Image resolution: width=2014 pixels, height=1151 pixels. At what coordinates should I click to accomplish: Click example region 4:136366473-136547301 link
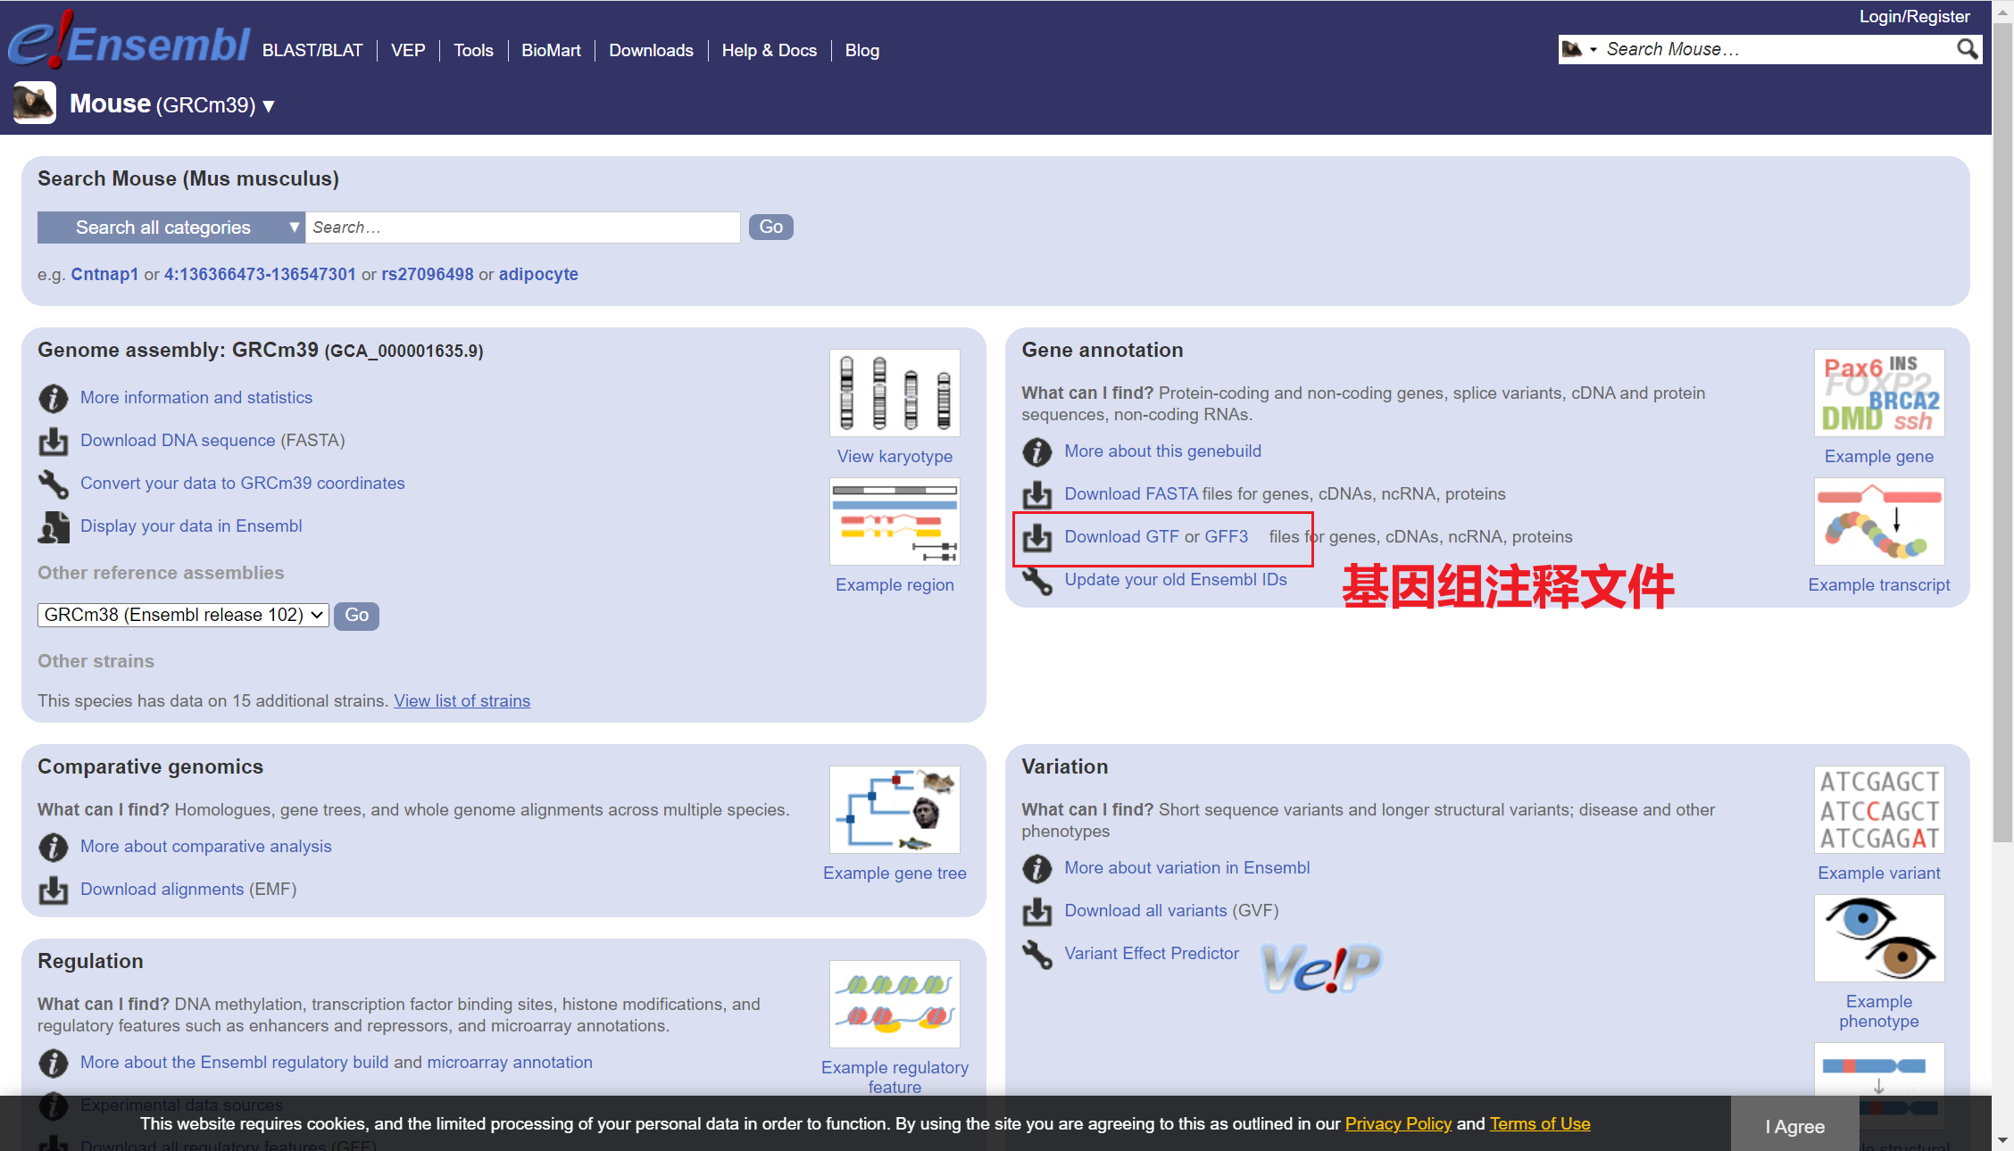[x=260, y=274]
